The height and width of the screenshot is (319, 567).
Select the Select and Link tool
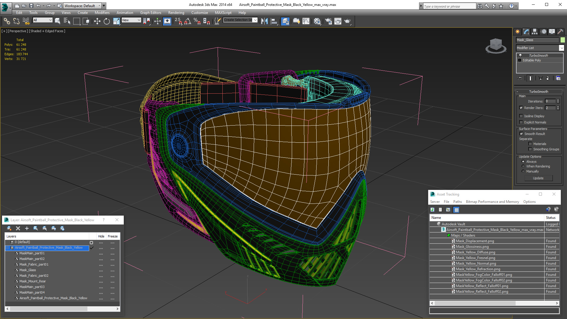pos(6,21)
